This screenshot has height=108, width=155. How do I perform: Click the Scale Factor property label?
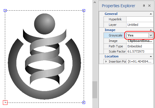[x=117, y=51]
